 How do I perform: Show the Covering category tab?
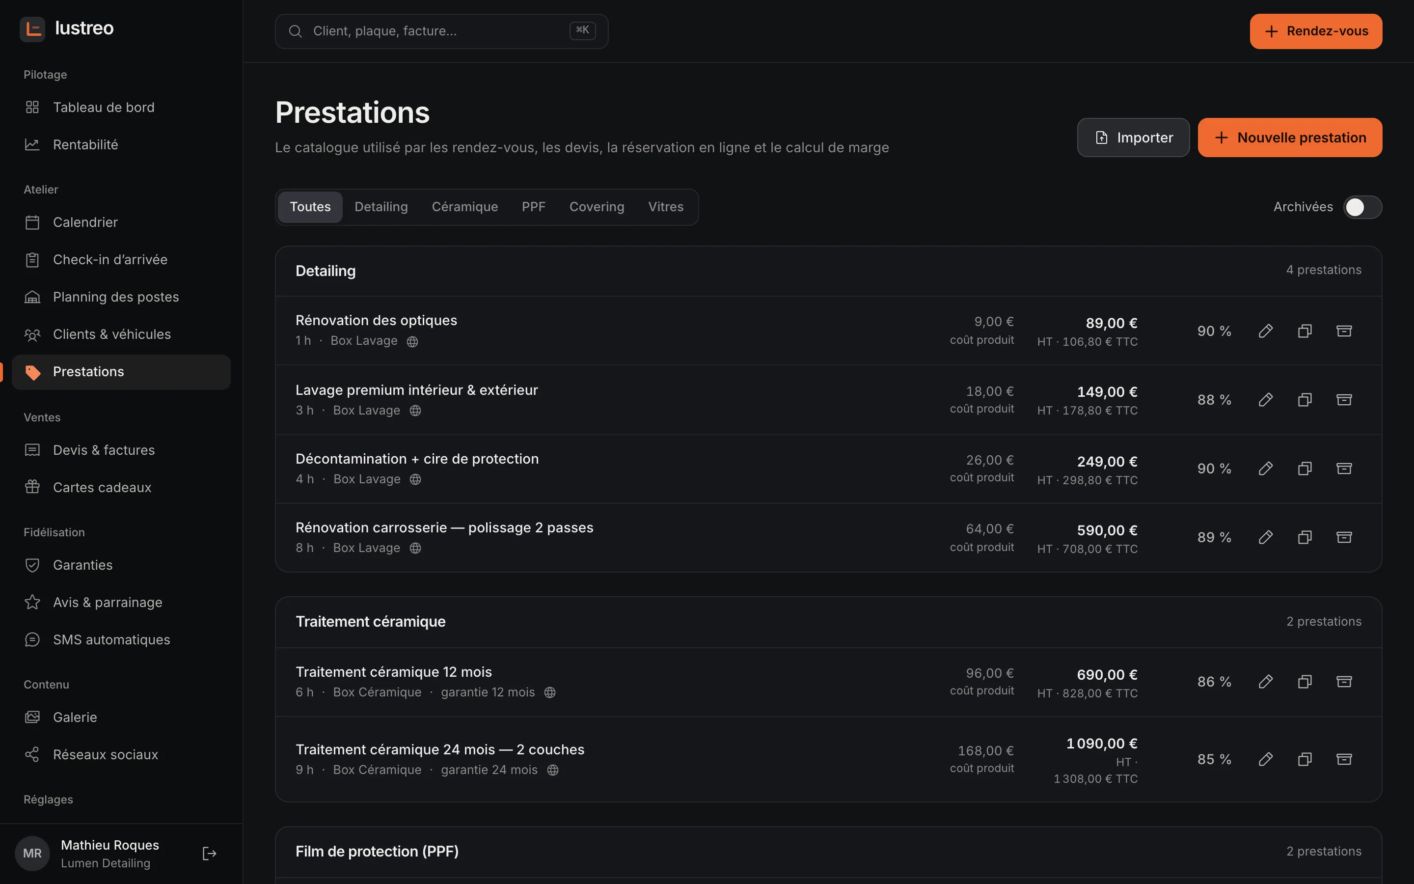pyautogui.click(x=597, y=207)
